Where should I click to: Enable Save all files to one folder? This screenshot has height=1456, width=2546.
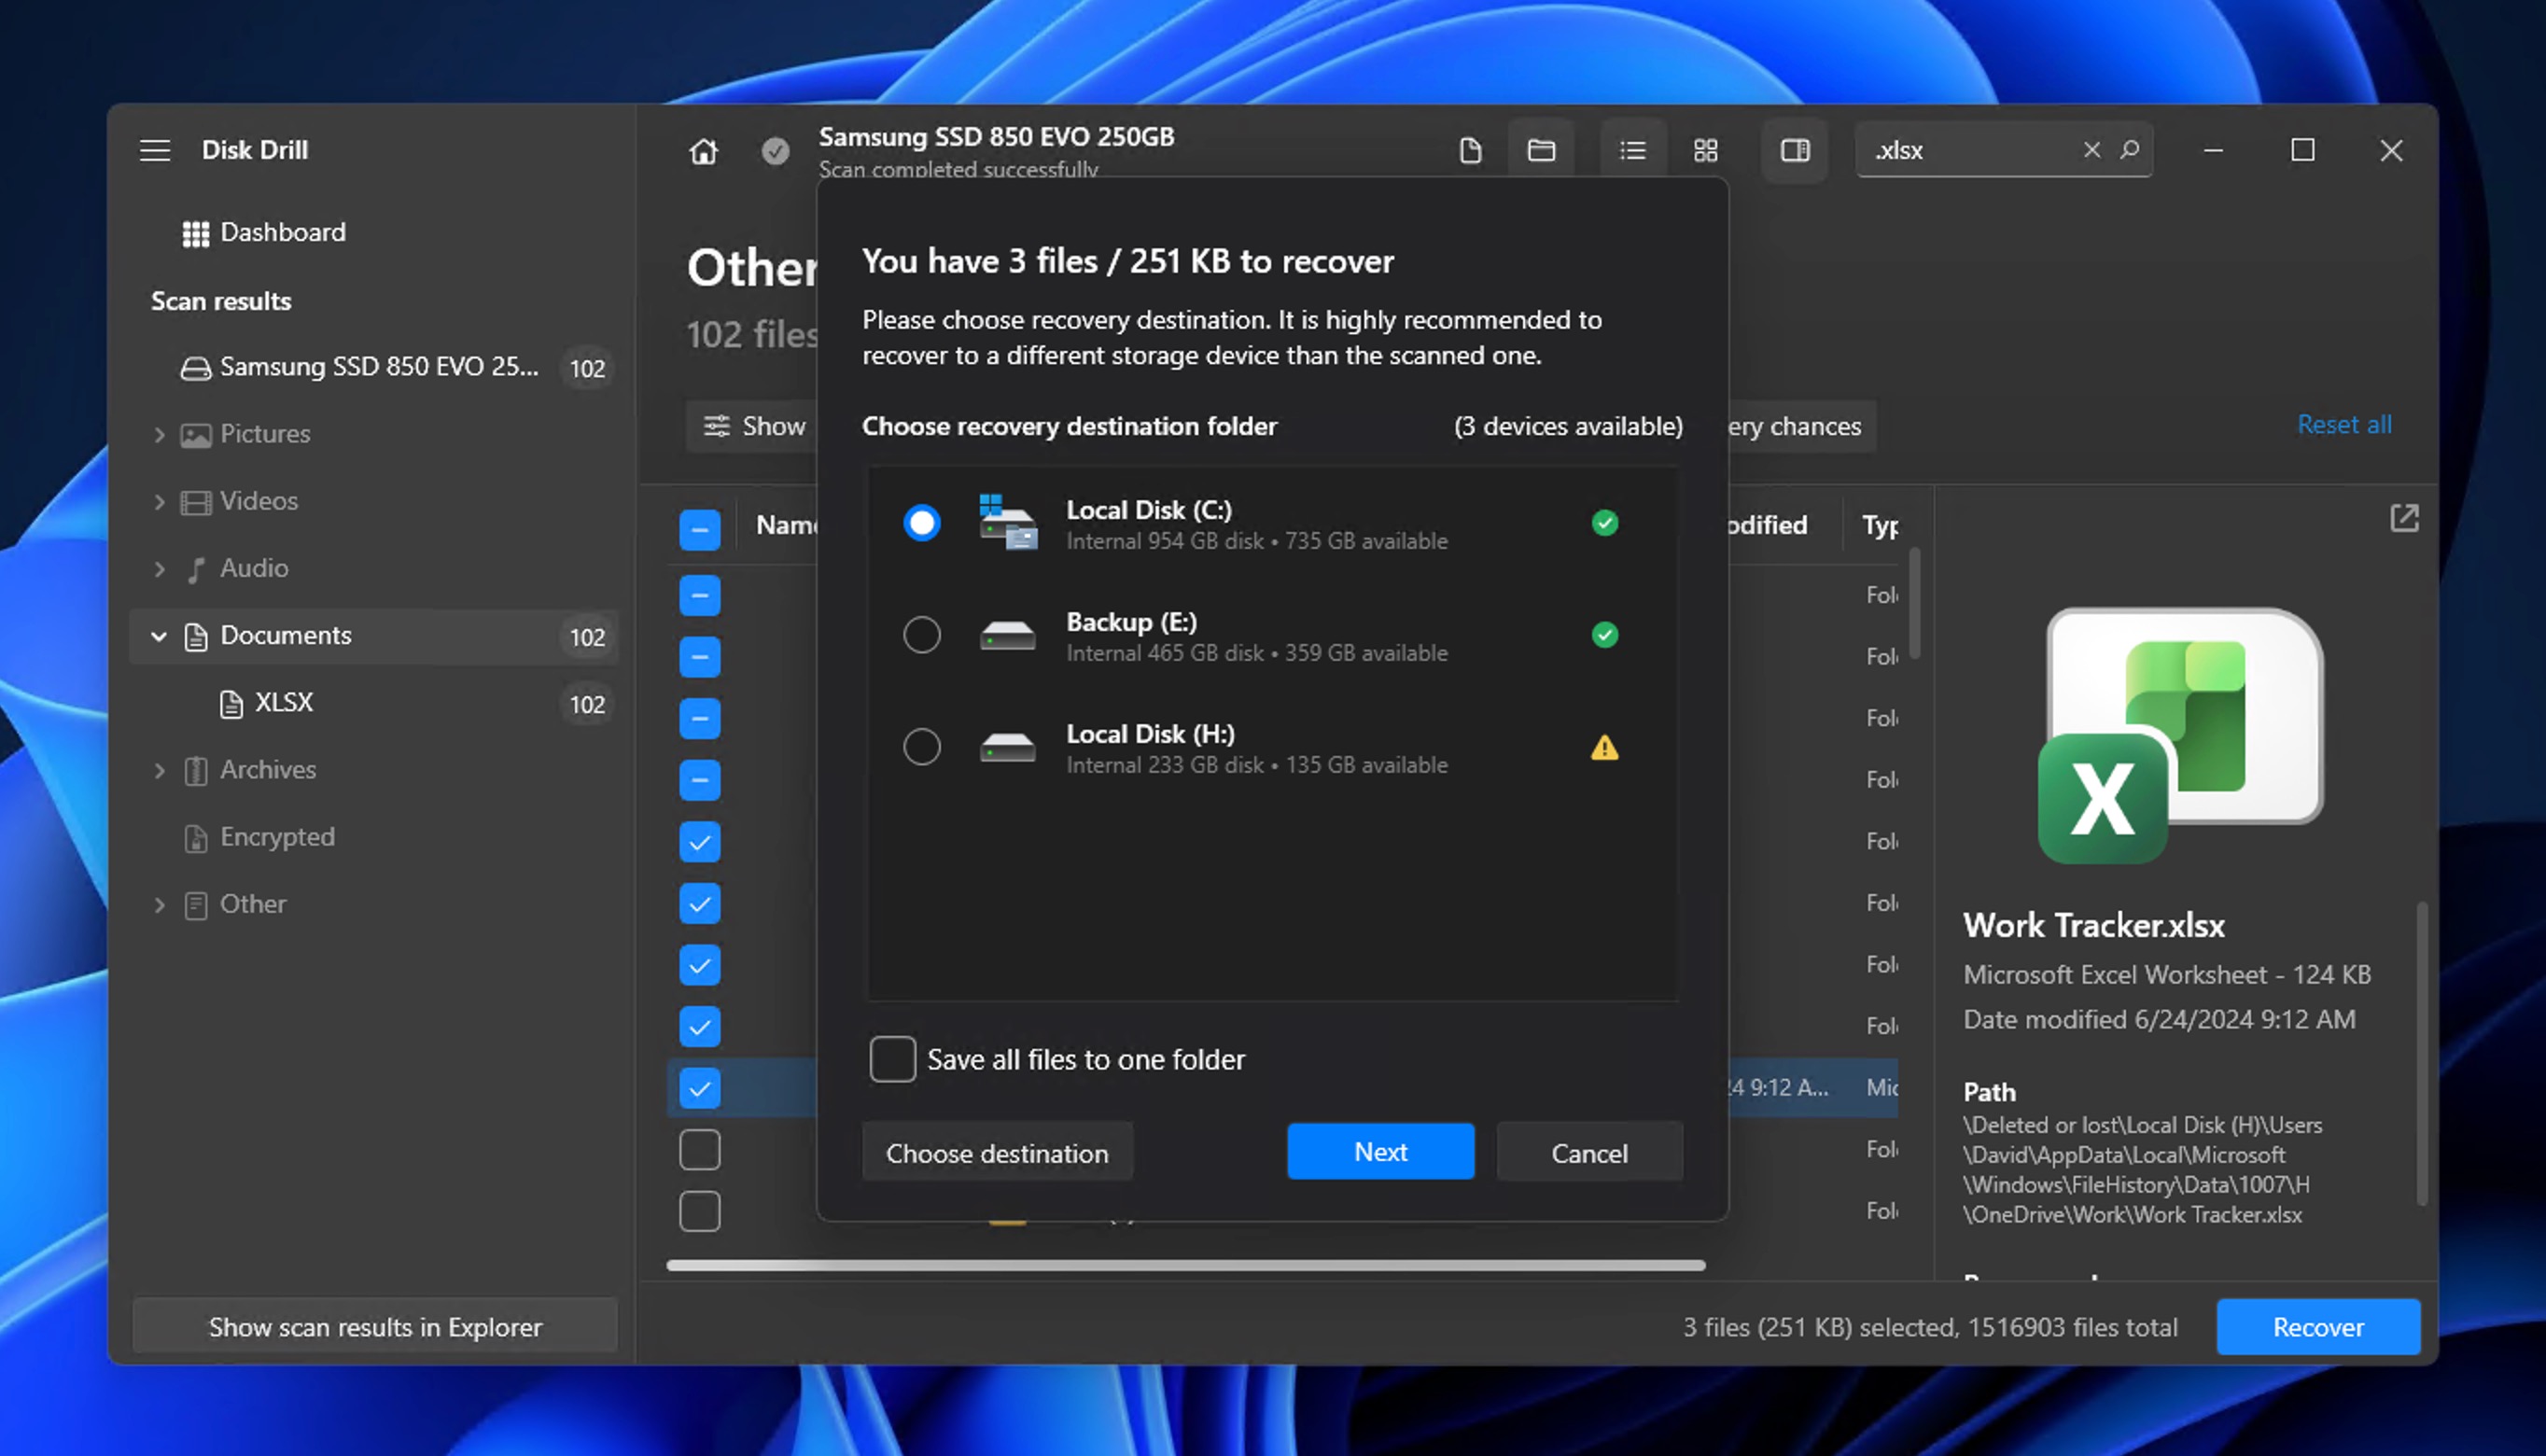892,1059
